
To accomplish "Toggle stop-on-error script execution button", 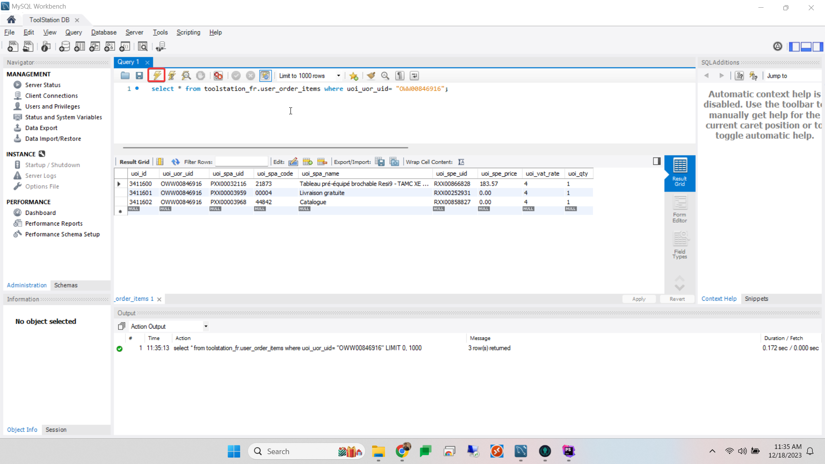I will (x=218, y=76).
